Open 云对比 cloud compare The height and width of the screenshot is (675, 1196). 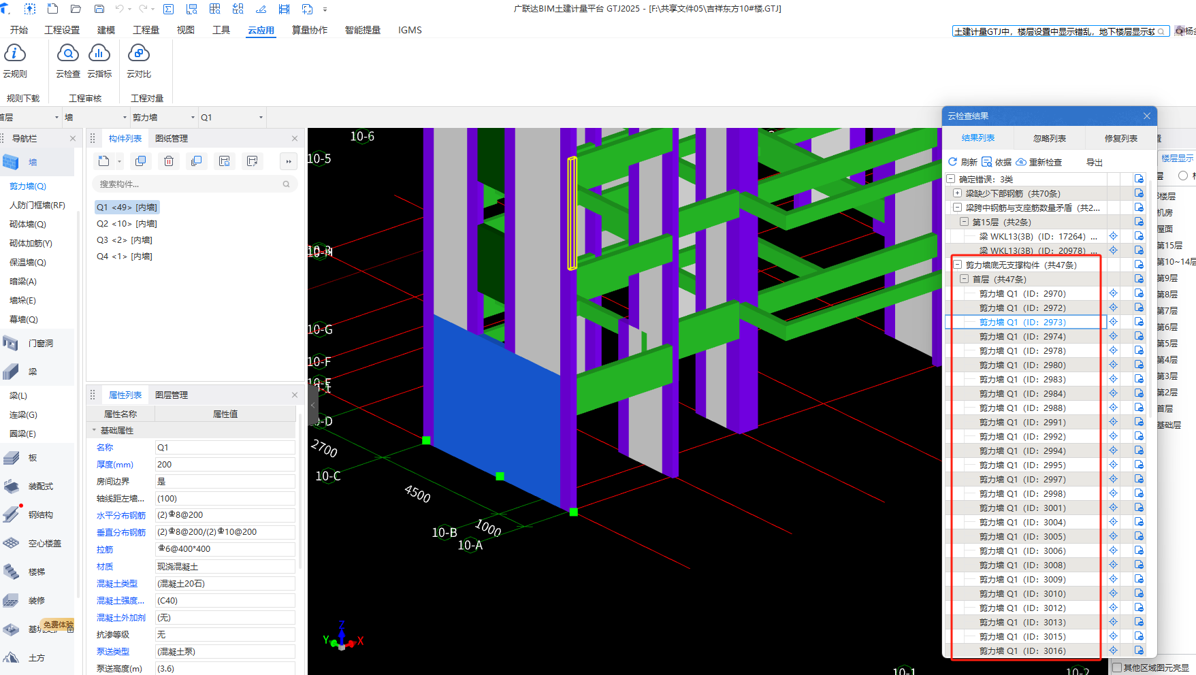139,61
